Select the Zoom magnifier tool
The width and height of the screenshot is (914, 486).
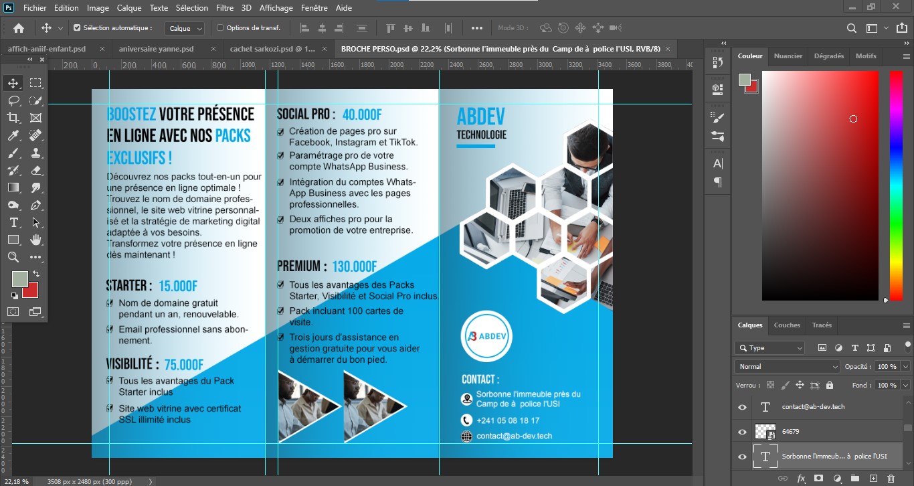13,257
